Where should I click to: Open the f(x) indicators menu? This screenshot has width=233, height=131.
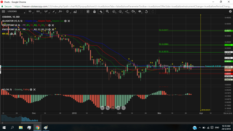(x=60, y=11)
